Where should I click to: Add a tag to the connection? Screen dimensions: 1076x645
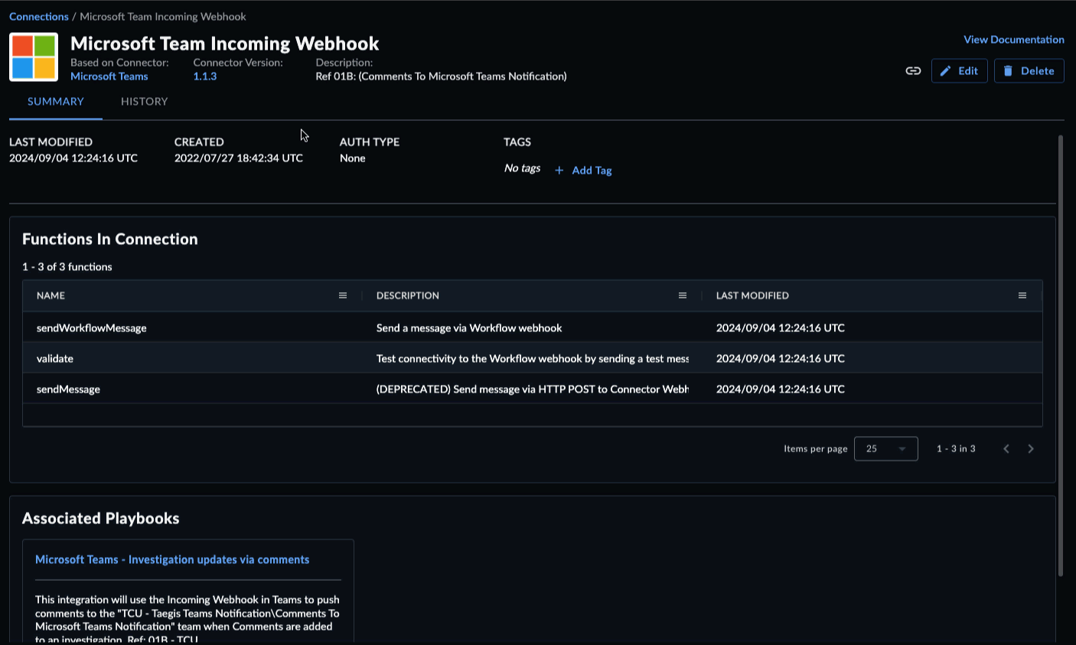[x=583, y=170]
